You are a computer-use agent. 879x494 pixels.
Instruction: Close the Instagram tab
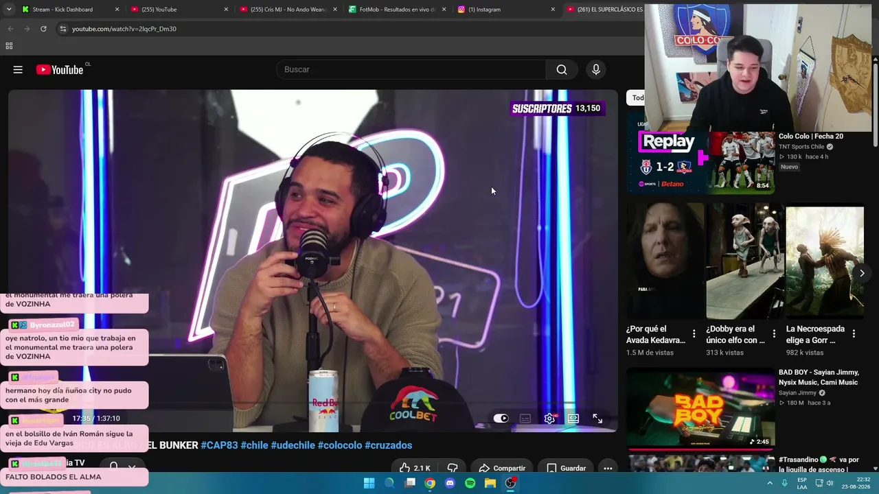[553, 10]
